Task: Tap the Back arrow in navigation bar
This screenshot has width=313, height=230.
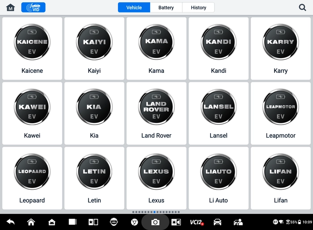Action: point(11,222)
